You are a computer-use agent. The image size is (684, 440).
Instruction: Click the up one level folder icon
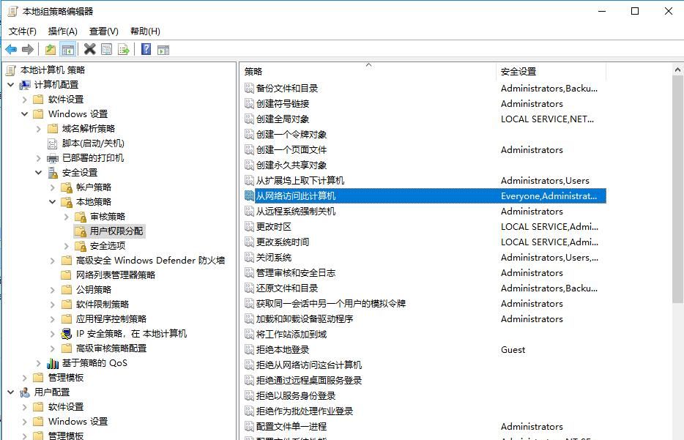pyautogui.click(x=49, y=49)
